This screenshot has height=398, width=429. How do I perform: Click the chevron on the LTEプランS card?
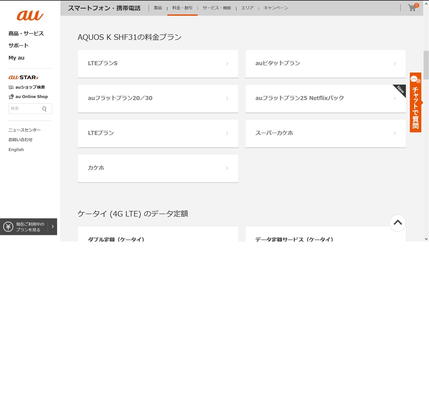pos(227,63)
